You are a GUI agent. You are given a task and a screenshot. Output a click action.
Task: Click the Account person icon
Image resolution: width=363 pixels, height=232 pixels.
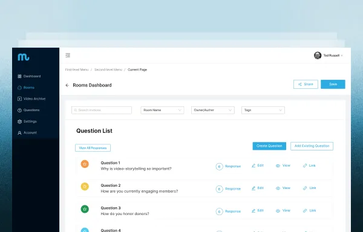[19, 133]
